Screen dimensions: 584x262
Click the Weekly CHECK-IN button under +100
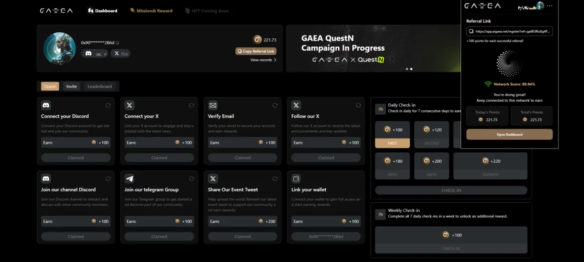point(451,248)
